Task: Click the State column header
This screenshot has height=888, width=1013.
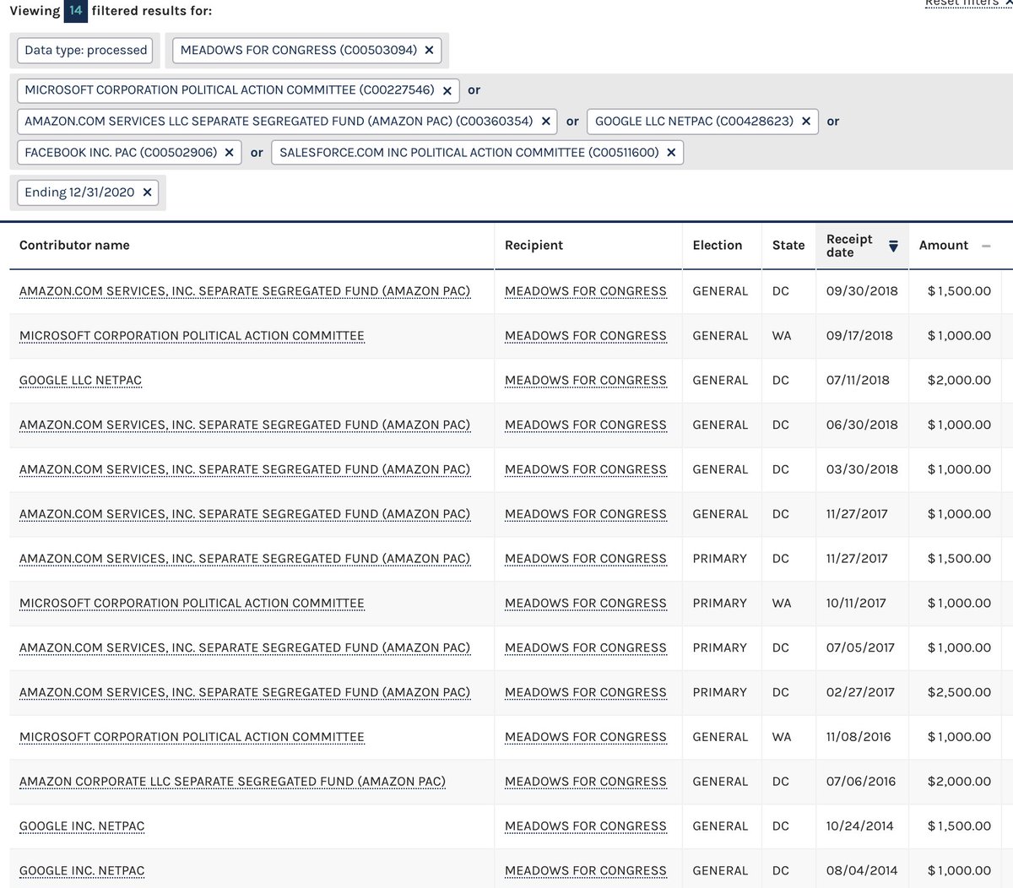Action: [x=788, y=246]
